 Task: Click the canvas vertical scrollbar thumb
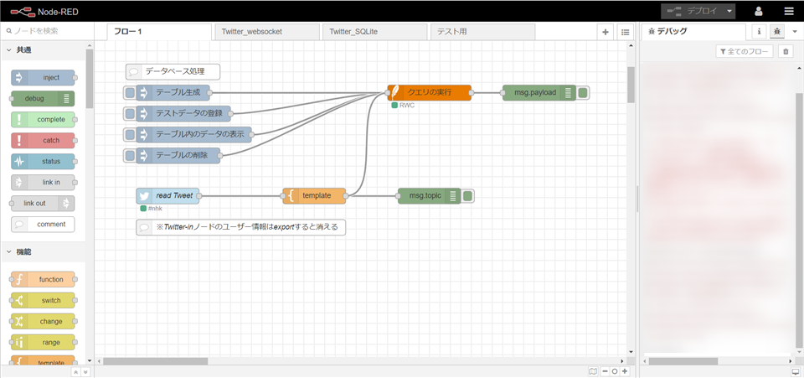click(x=631, y=85)
